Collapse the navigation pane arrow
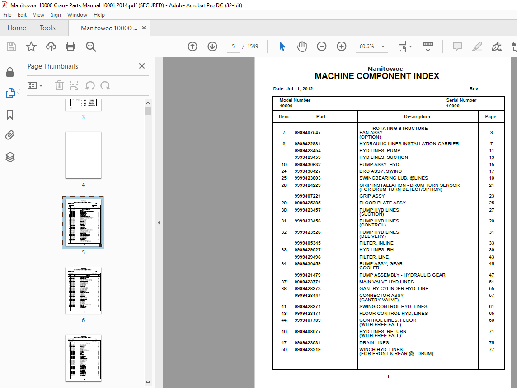This screenshot has width=517, height=388. [159, 222]
